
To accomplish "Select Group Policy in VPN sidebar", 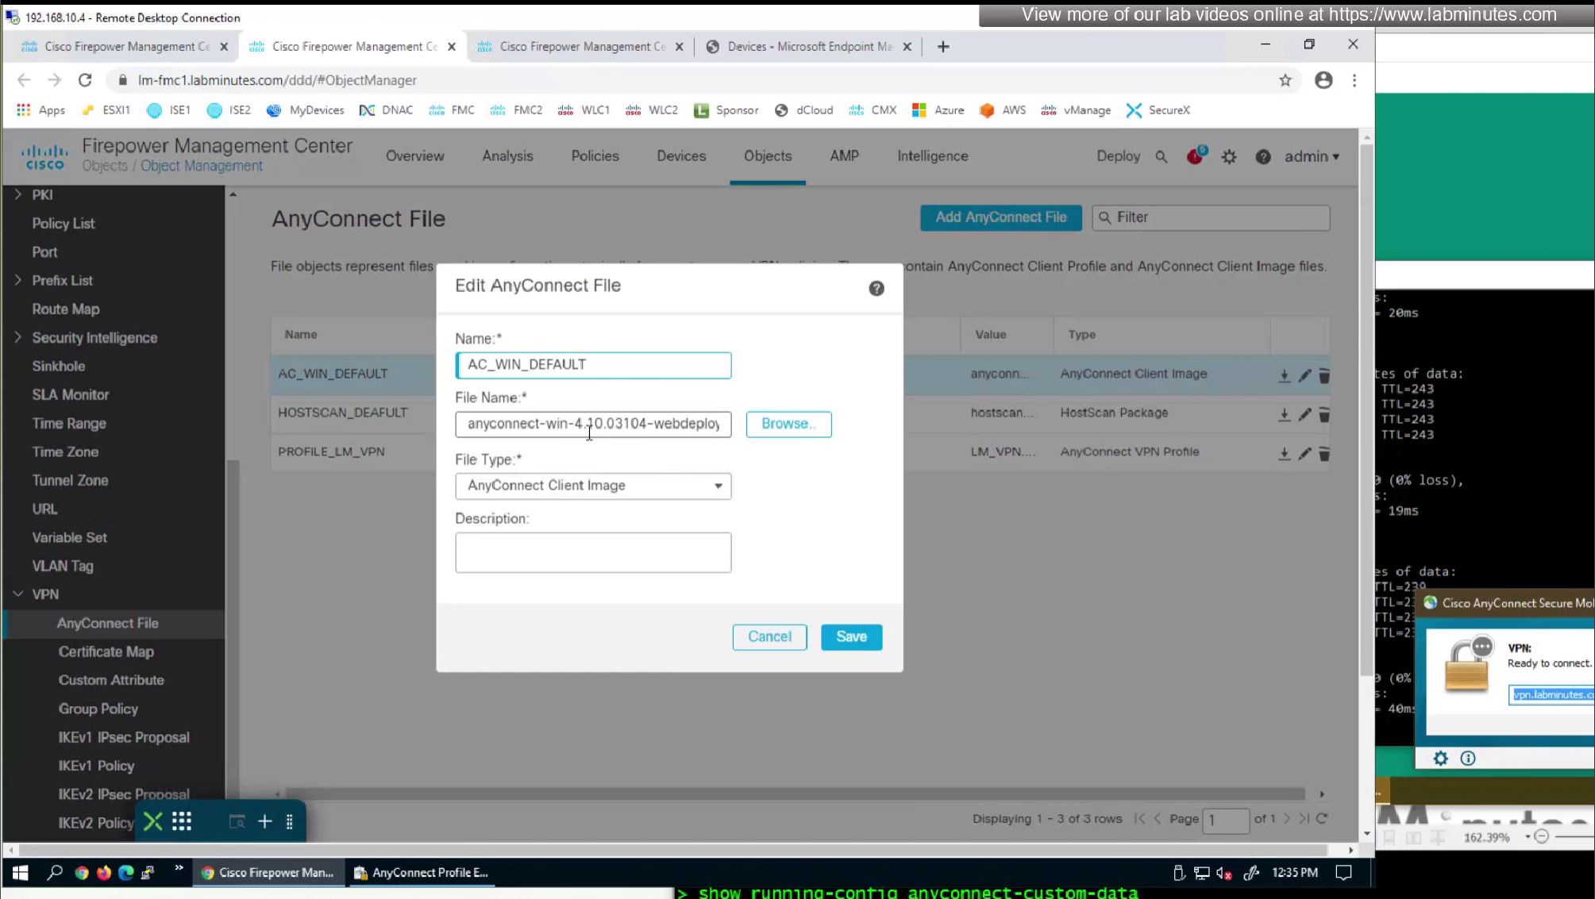I will coord(98,709).
